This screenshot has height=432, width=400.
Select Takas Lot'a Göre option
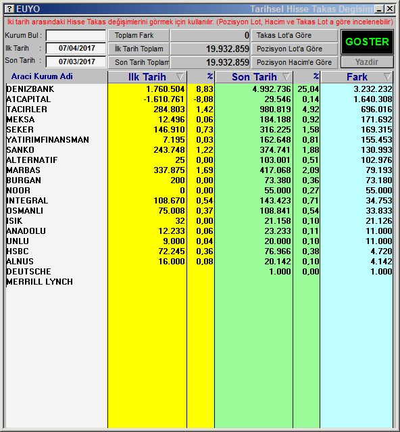coord(295,36)
